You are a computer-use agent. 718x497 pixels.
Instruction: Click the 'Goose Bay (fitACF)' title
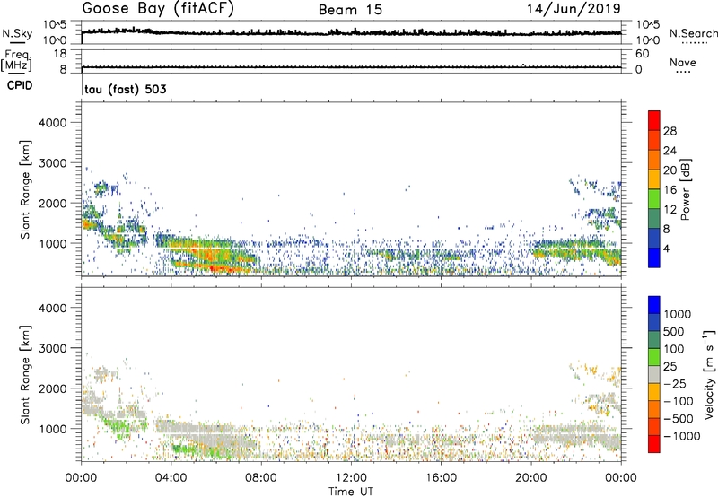click(158, 9)
